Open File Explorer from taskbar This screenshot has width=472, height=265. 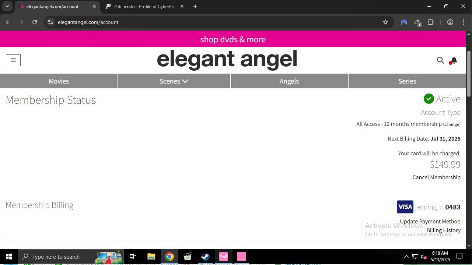151,257
